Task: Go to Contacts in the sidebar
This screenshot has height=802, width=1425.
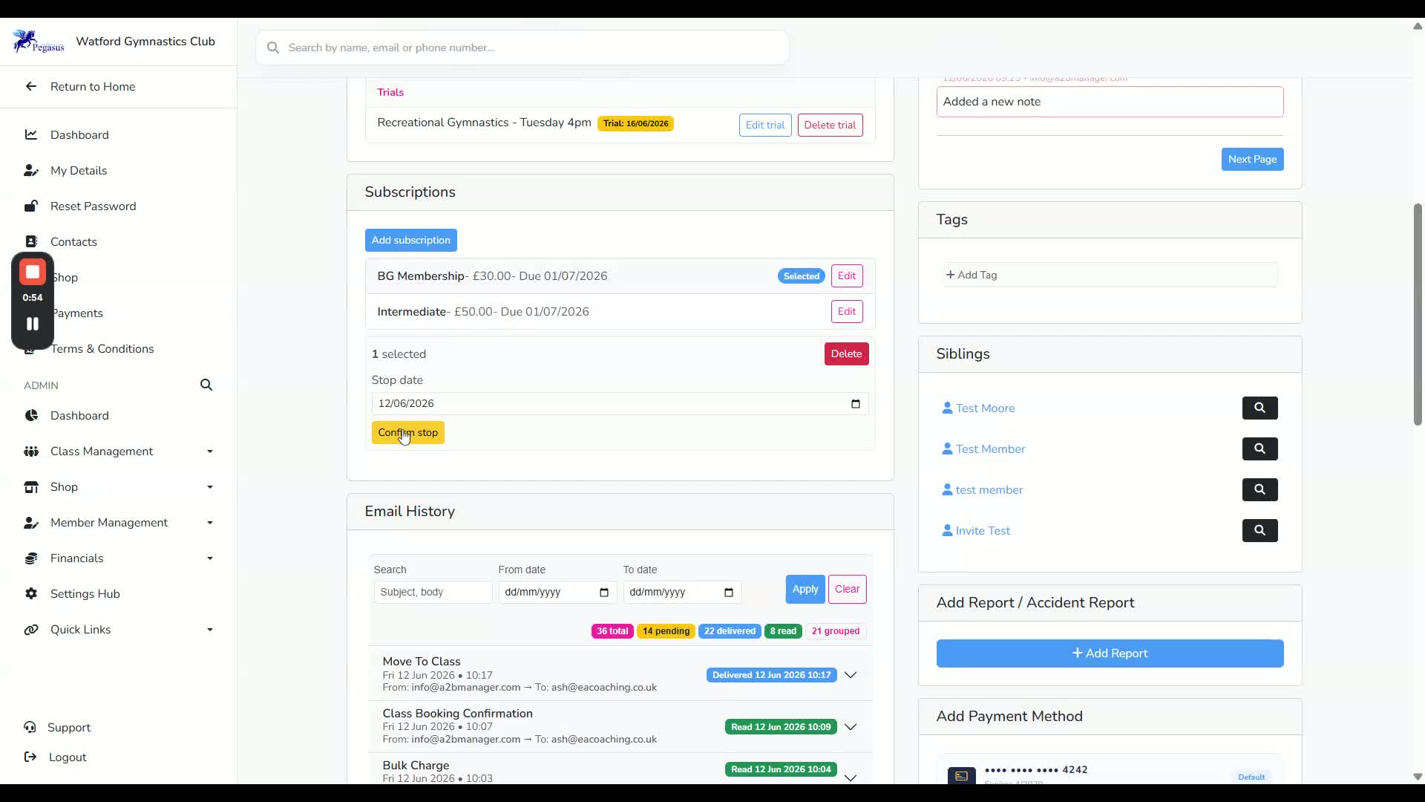Action: (x=73, y=242)
